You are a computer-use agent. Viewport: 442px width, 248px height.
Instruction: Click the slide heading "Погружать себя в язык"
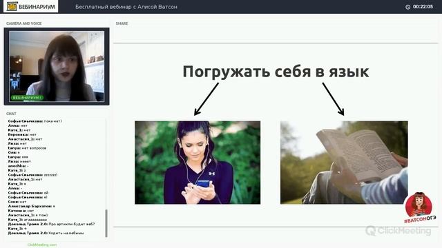(276, 72)
